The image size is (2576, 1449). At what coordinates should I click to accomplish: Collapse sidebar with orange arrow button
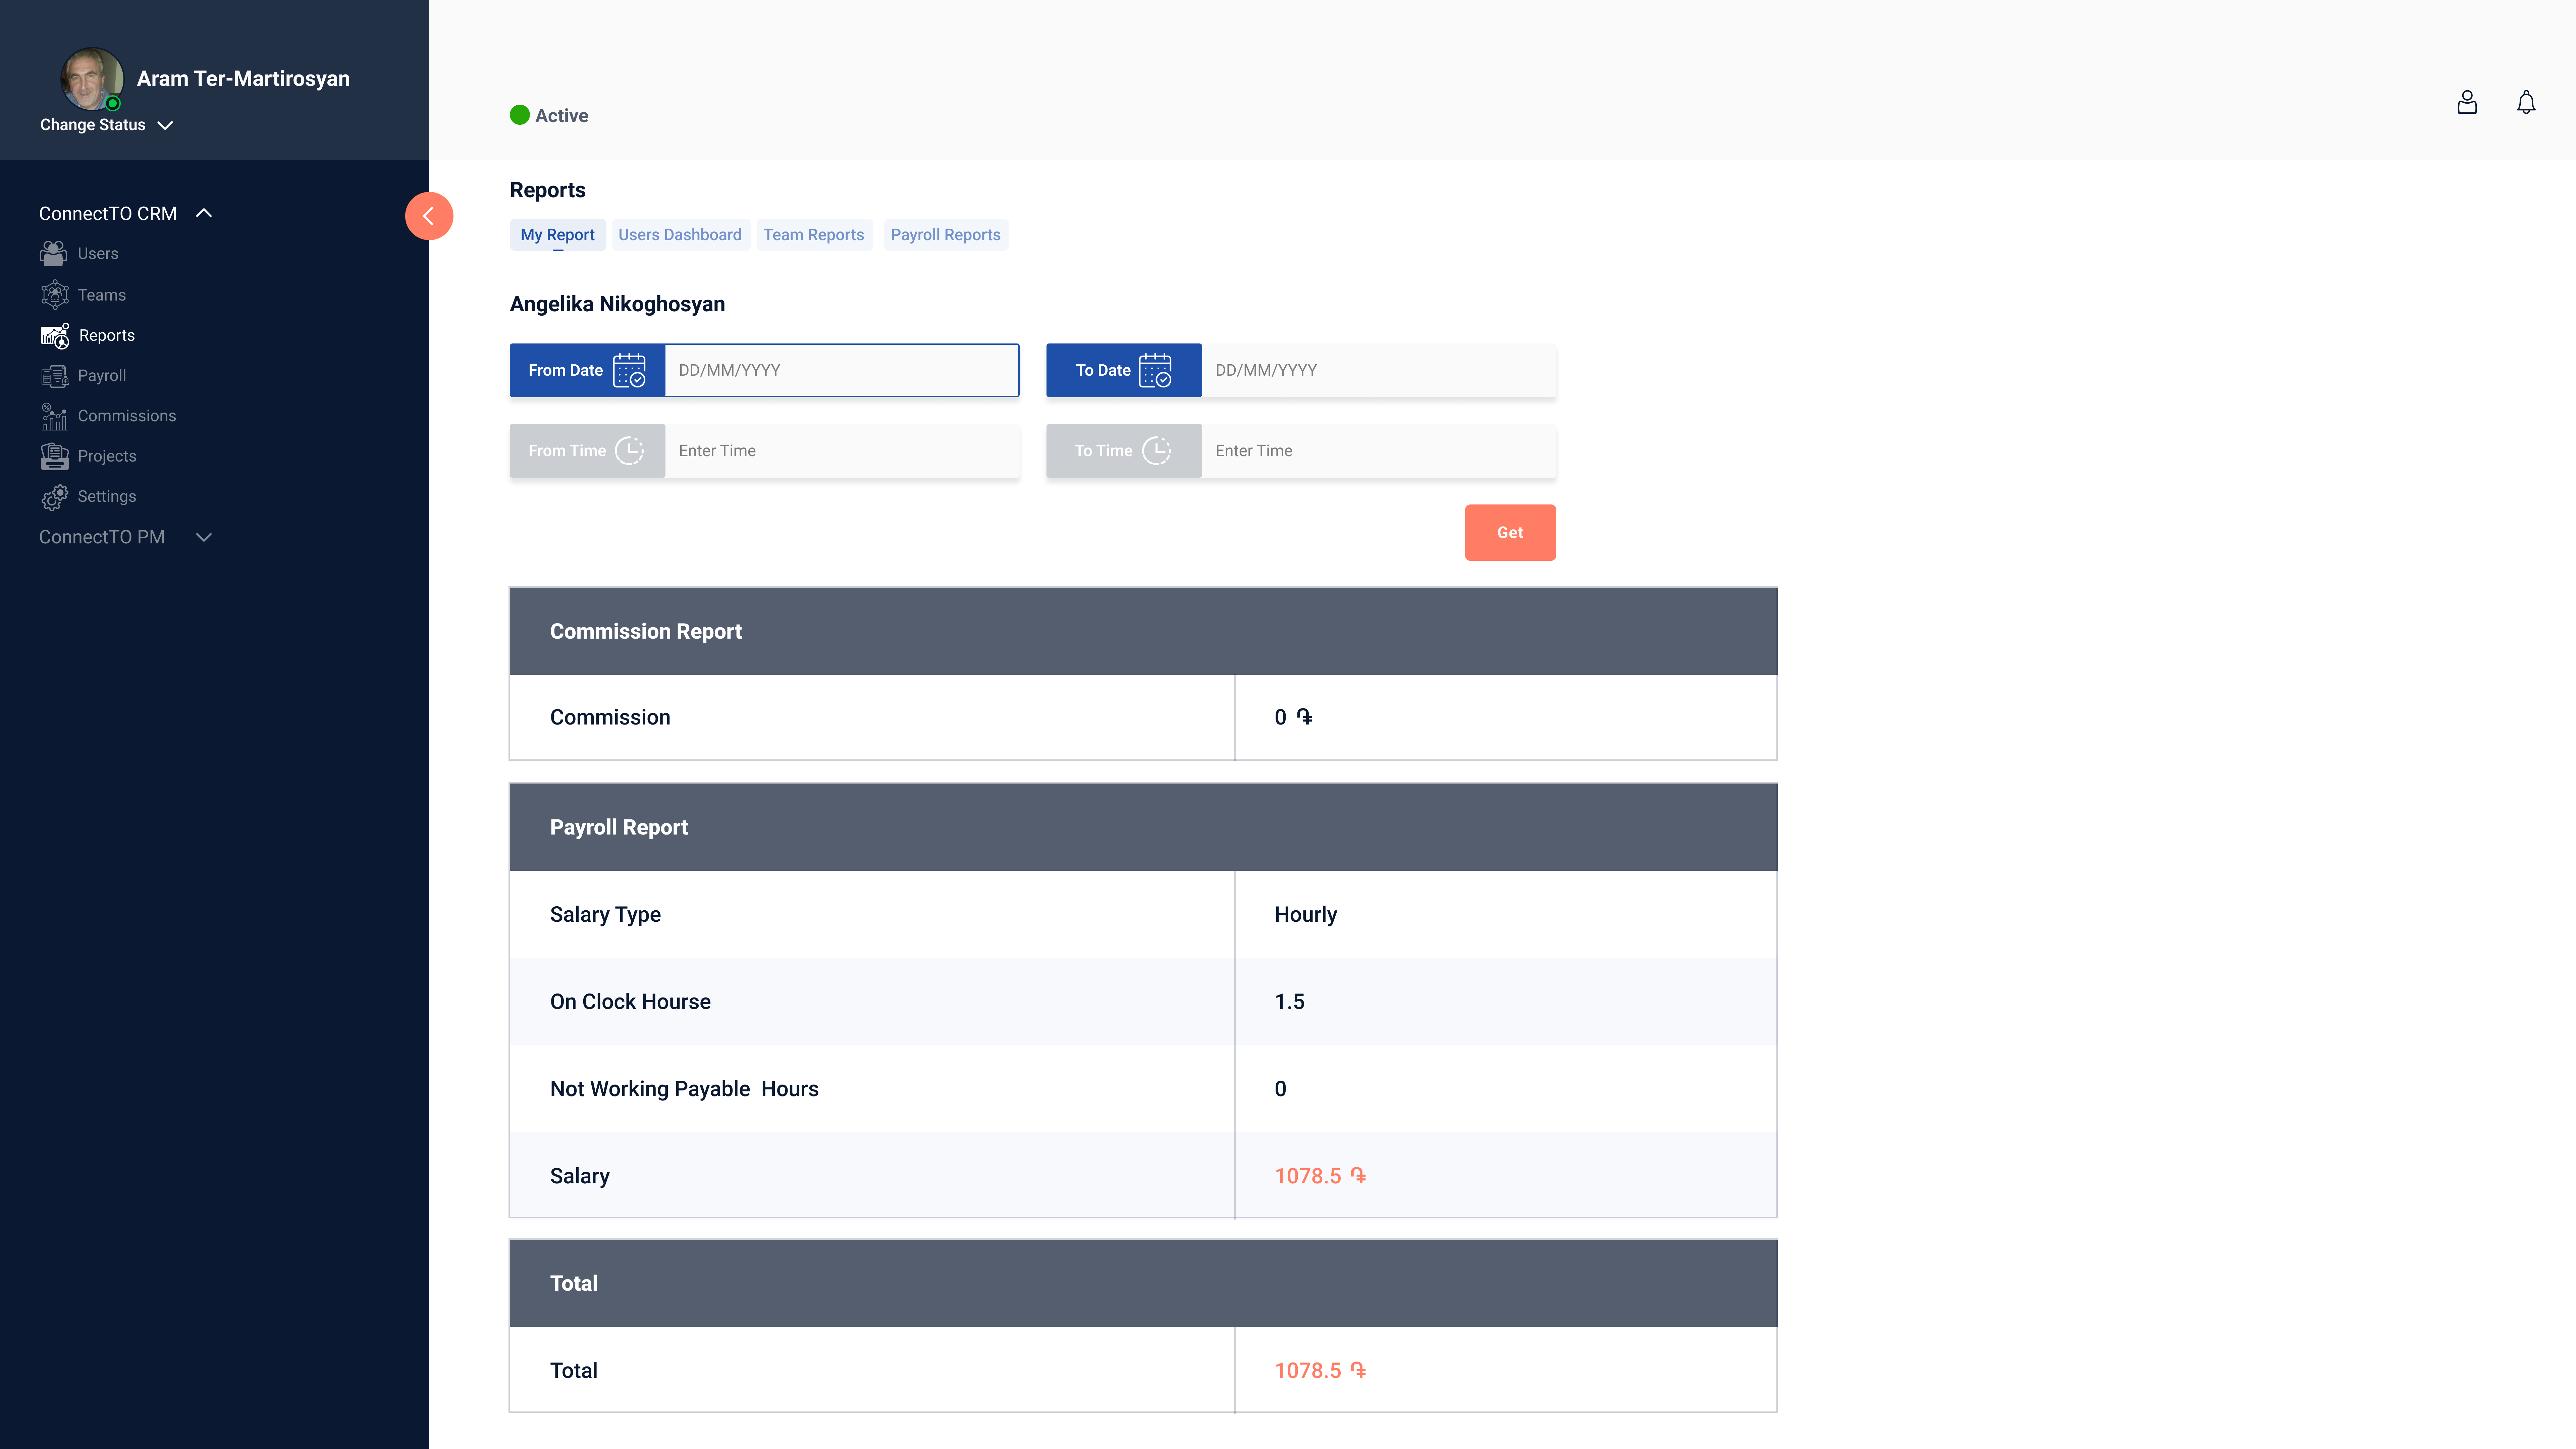click(x=429, y=216)
